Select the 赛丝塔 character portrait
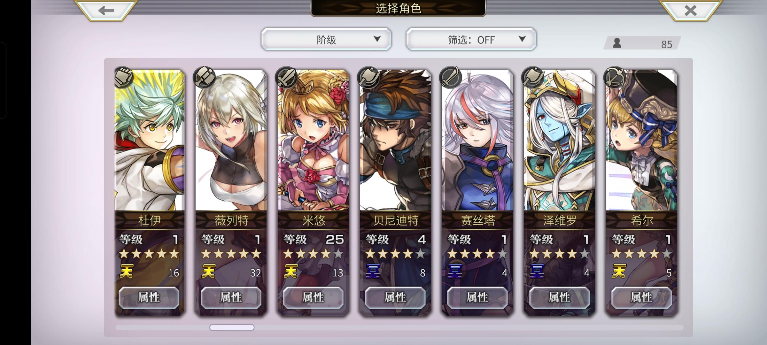Screen dimensions: 767x345 coord(477,141)
